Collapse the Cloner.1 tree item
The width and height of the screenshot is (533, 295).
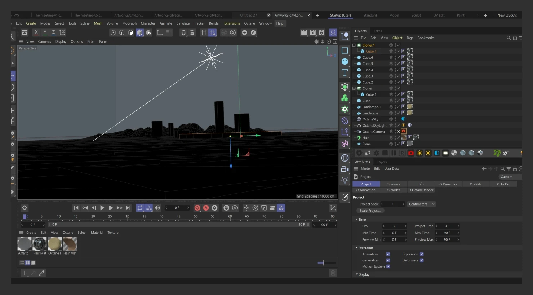pyautogui.click(x=354, y=45)
